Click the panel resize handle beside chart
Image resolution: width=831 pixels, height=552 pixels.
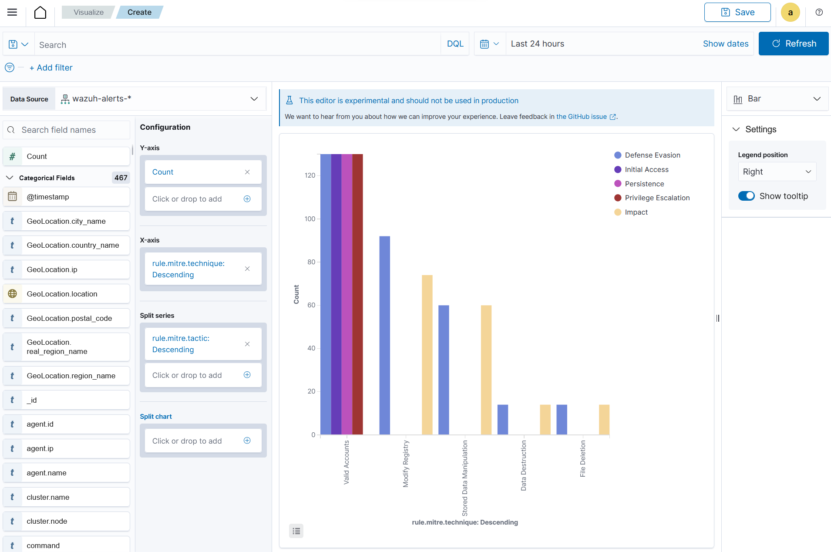(x=718, y=318)
